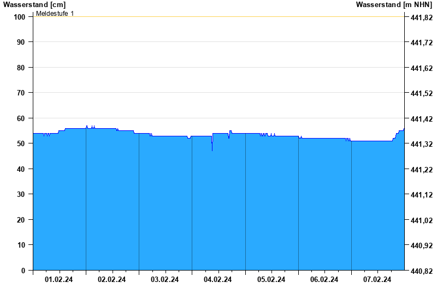The image size is (437, 300).
Task: Click the 100 tick on the left axis
Action: [20, 17]
